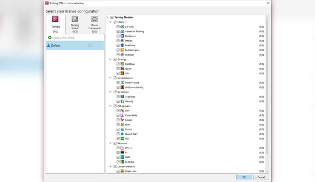The height and width of the screenshot is (182, 315).
Task: Click the FieldMap module icon
Action: point(122,64)
